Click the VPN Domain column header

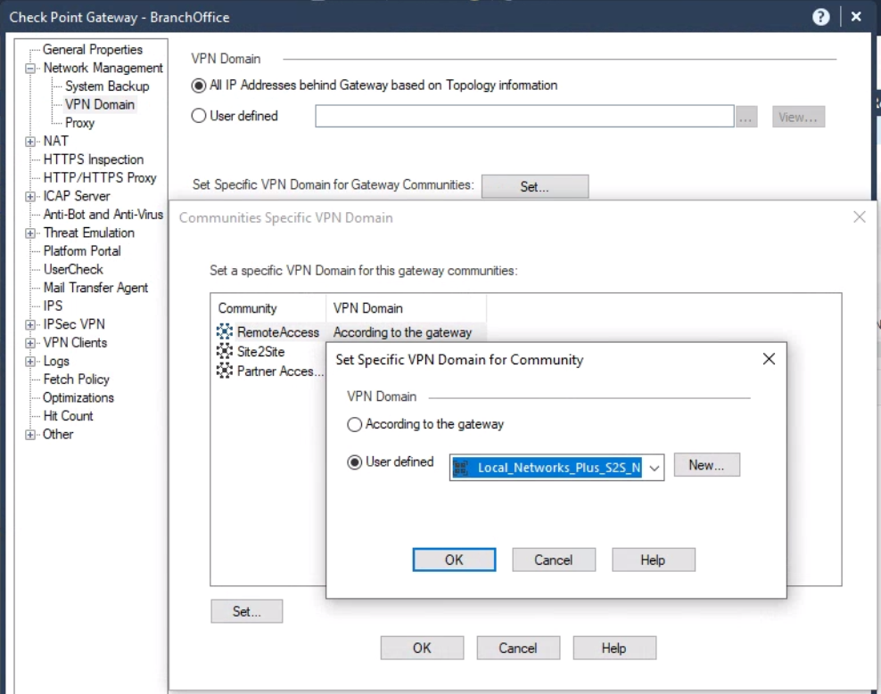[406, 308]
